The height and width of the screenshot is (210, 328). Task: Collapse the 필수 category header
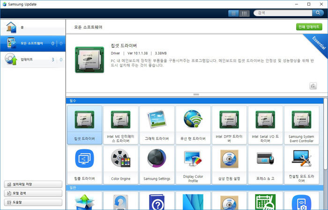pyautogui.click(x=195, y=101)
